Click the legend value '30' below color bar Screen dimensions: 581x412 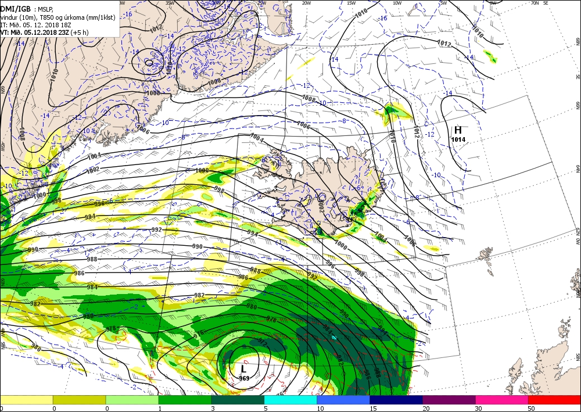pos(478,409)
